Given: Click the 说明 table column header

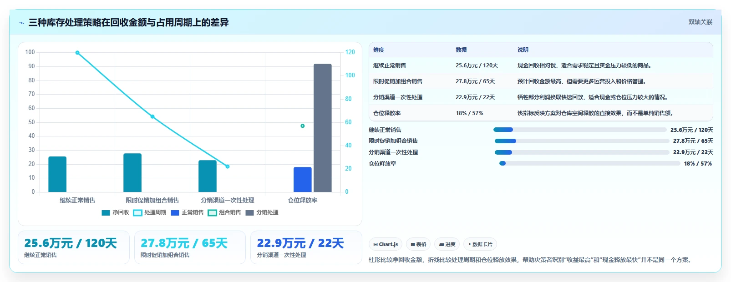Looking at the screenshot, I should (523, 50).
